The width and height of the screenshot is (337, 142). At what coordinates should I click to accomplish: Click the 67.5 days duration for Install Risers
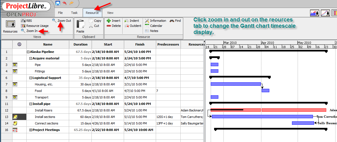click(x=80, y=110)
